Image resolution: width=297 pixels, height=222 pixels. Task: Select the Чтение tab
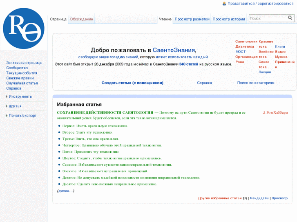(x=165, y=19)
